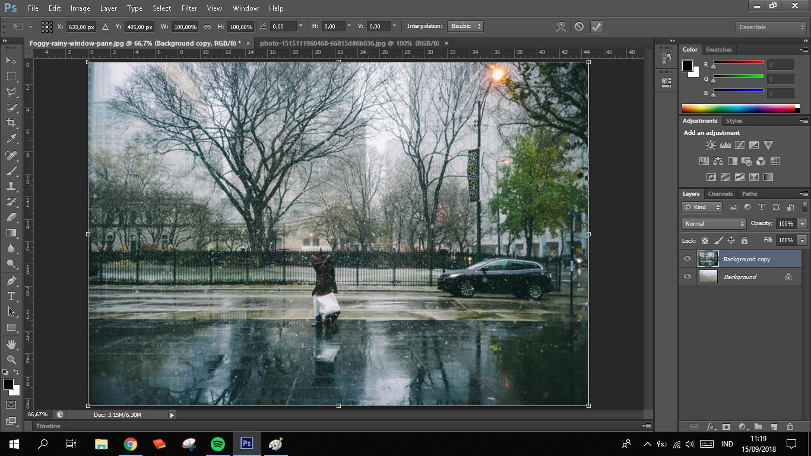Hide the Background copy layer
The height and width of the screenshot is (456, 811).
(688, 259)
